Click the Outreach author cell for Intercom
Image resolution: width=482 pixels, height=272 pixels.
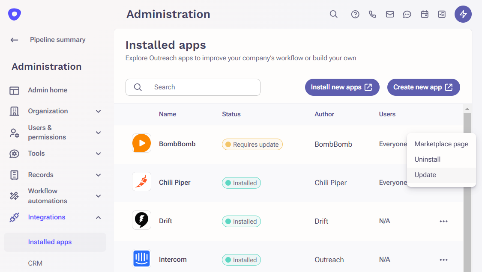(x=329, y=260)
